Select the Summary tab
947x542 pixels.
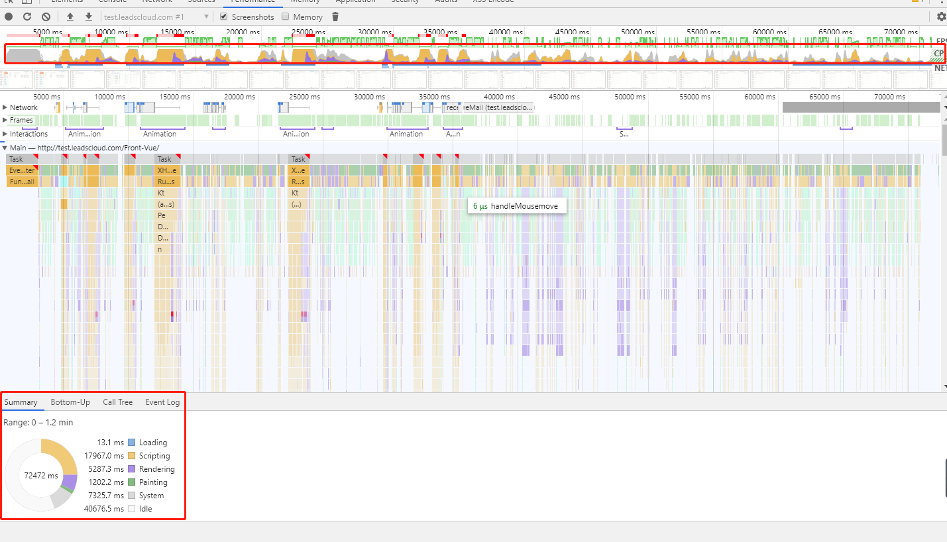[x=21, y=402]
